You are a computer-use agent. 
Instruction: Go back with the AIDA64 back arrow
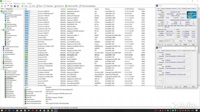pyautogui.click(x=2, y=6)
